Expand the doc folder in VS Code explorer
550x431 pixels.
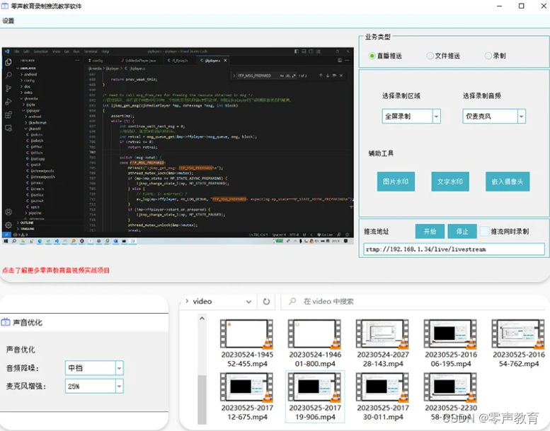click(25, 86)
